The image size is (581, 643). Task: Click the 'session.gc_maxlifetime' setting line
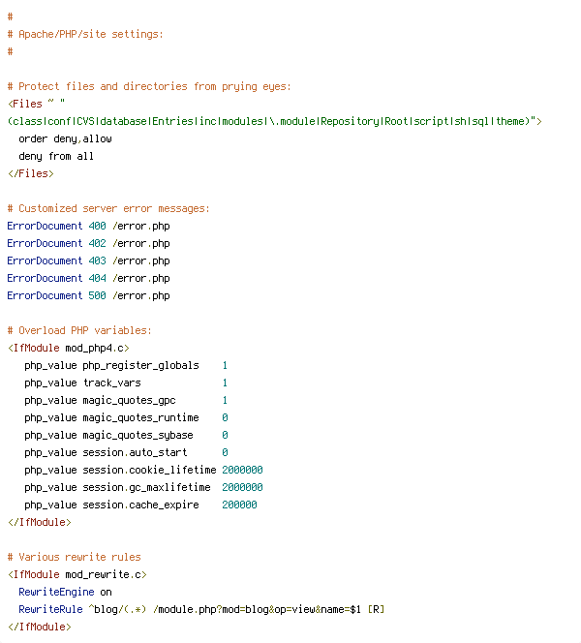pos(143,487)
